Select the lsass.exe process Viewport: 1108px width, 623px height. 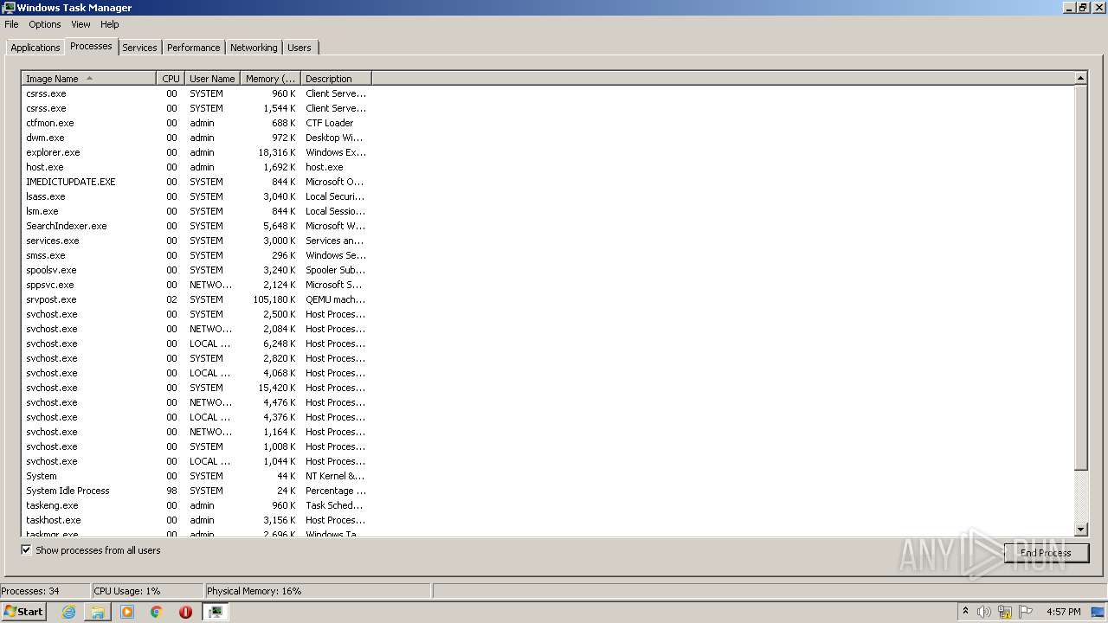196,196
